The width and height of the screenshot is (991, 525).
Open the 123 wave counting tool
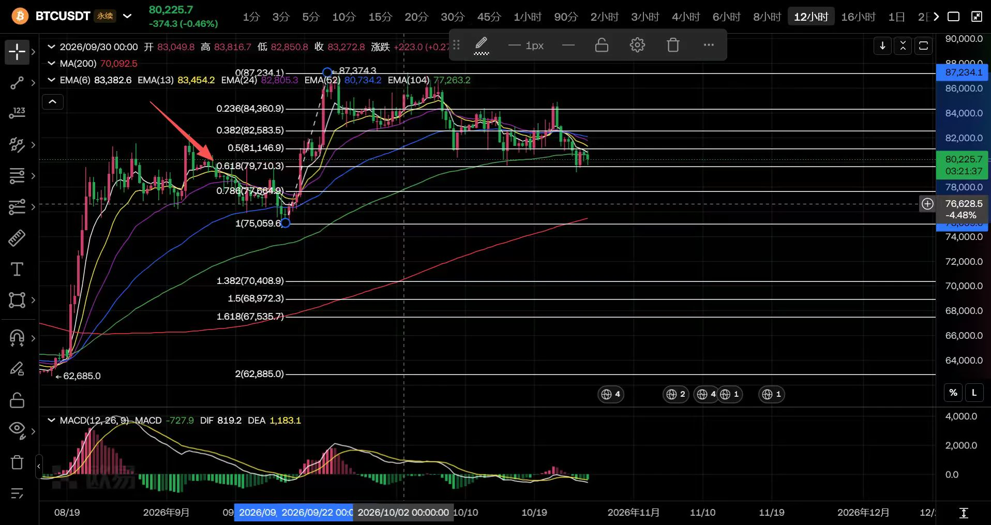[x=17, y=113]
